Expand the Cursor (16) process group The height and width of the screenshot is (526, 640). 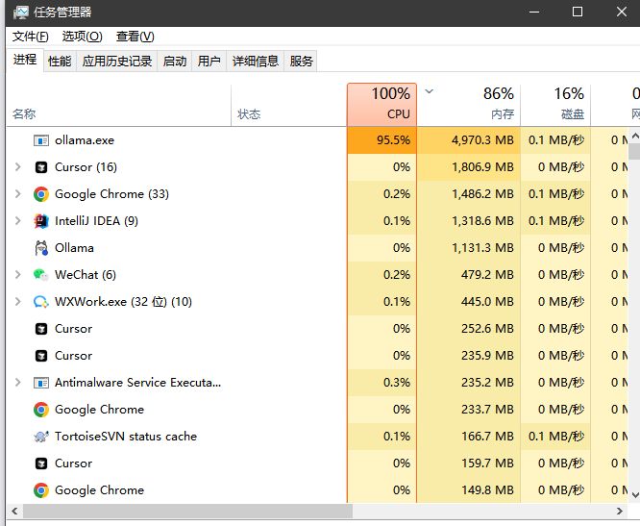pyautogui.click(x=17, y=167)
